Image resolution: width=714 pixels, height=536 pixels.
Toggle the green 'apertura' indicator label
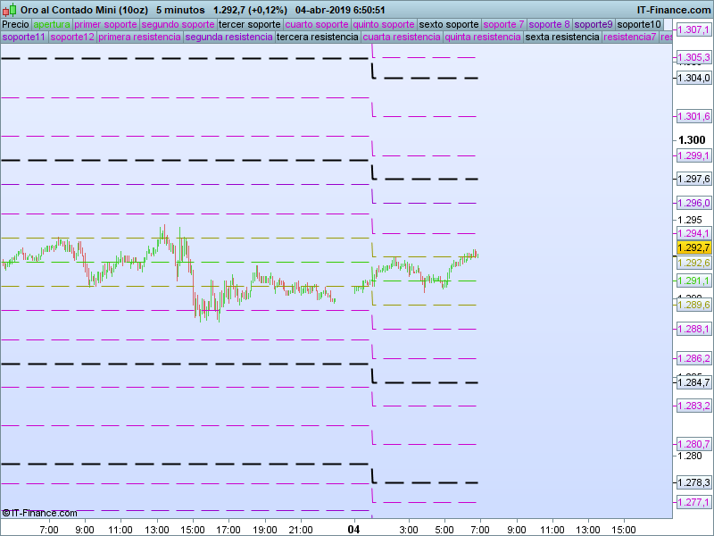tap(51, 24)
